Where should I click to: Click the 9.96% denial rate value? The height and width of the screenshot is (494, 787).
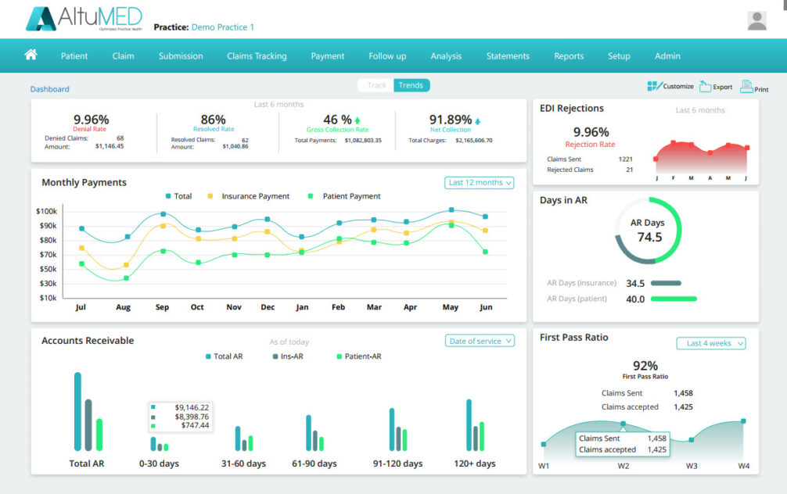[x=91, y=120]
